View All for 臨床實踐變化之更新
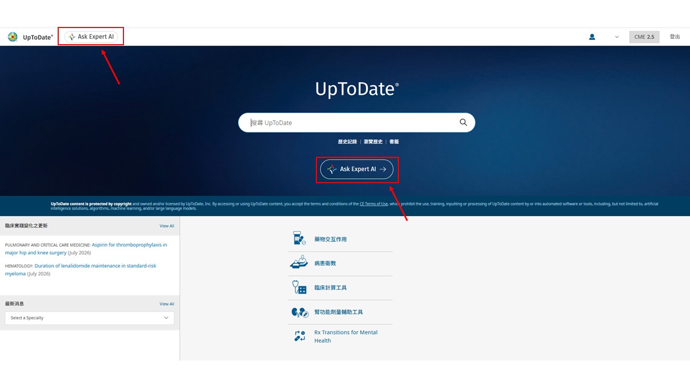This screenshot has width=690, height=388. pyautogui.click(x=167, y=226)
